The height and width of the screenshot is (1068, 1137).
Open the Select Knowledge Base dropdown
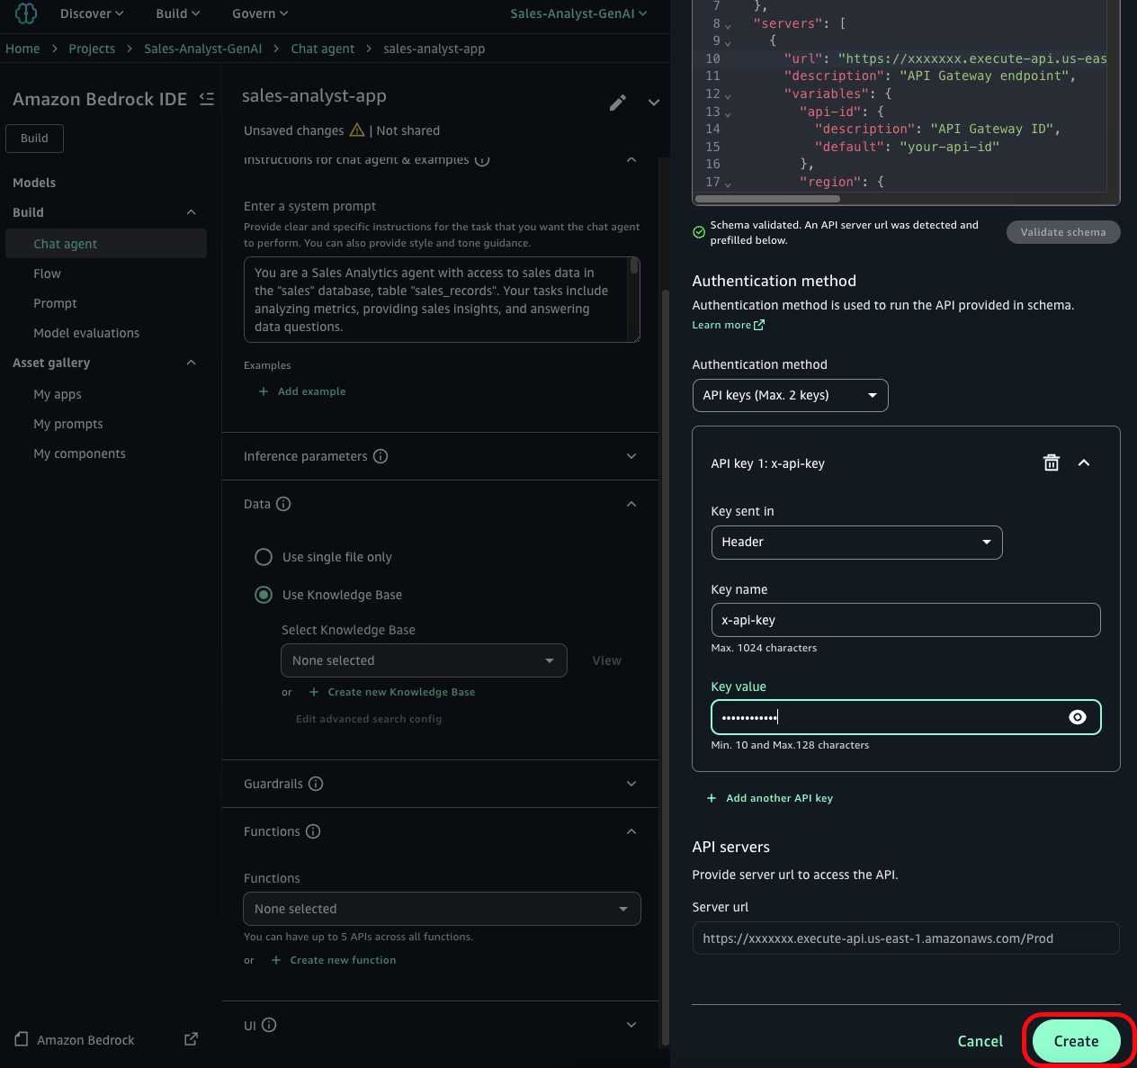[x=424, y=660]
